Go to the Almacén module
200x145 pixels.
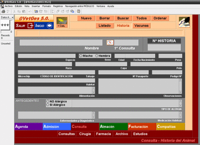coord(114,126)
